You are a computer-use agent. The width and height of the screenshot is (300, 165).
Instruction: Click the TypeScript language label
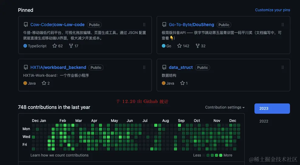pyautogui.click(x=37, y=46)
